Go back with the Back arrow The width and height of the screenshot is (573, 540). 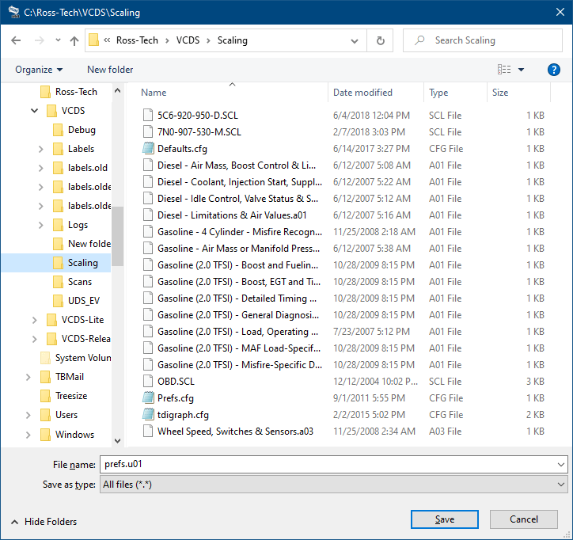[16, 40]
